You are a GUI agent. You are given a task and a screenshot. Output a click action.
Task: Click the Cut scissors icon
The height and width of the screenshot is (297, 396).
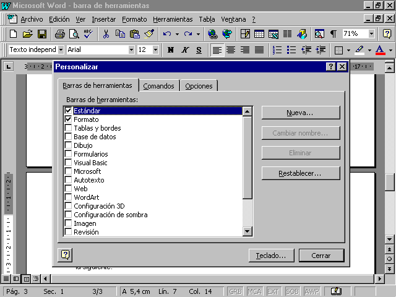click(106, 33)
